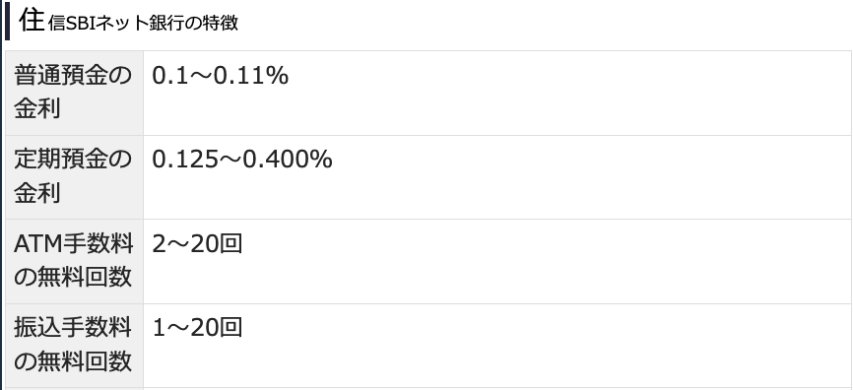Image resolution: width=853 pixels, height=390 pixels.
Task: Click the large 住 character in the heading
Action: (x=32, y=21)
